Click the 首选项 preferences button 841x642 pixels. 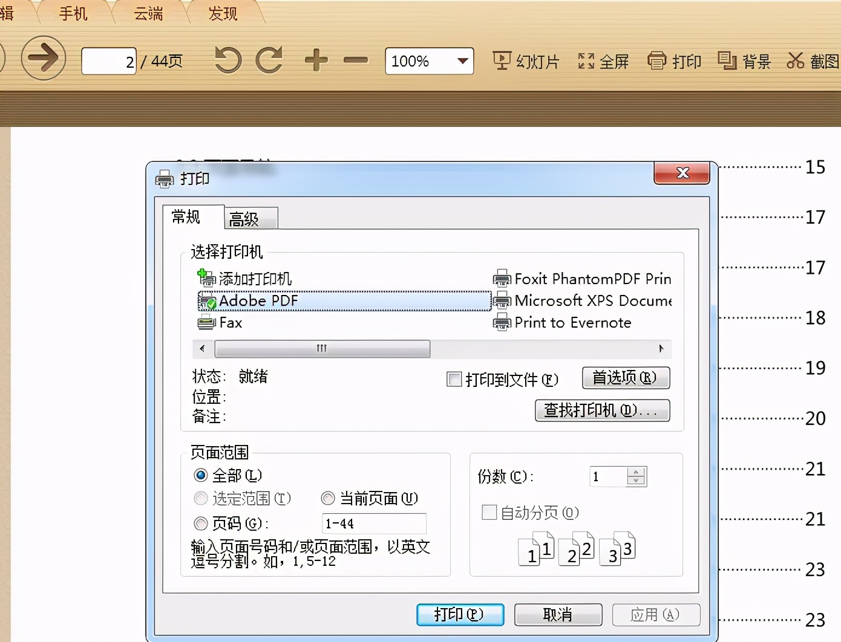[x=626, y=378]
